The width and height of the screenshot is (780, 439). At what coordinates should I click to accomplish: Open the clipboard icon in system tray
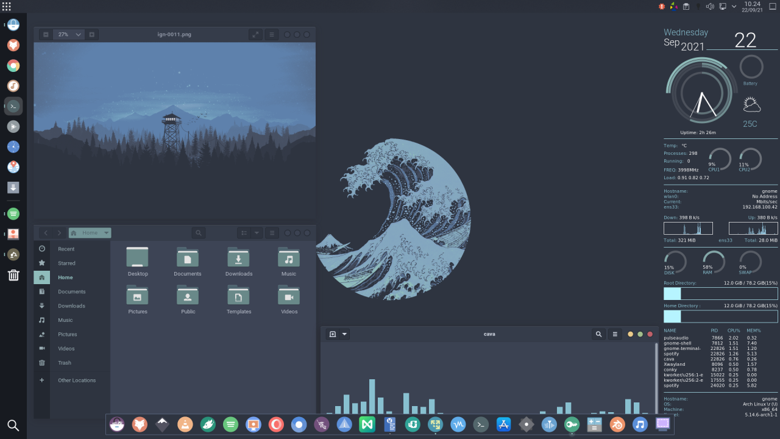point(686,6)
